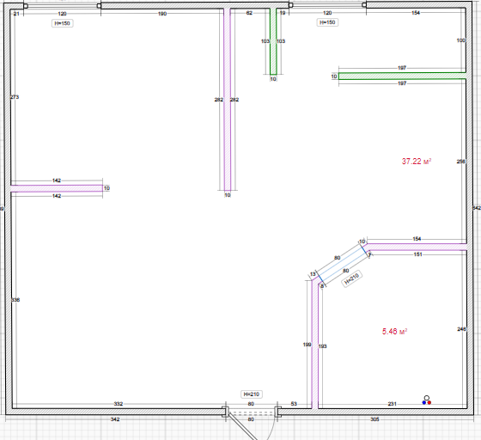Select the short green vertical partition wall

pyautogui.click(x=273, y=41)
